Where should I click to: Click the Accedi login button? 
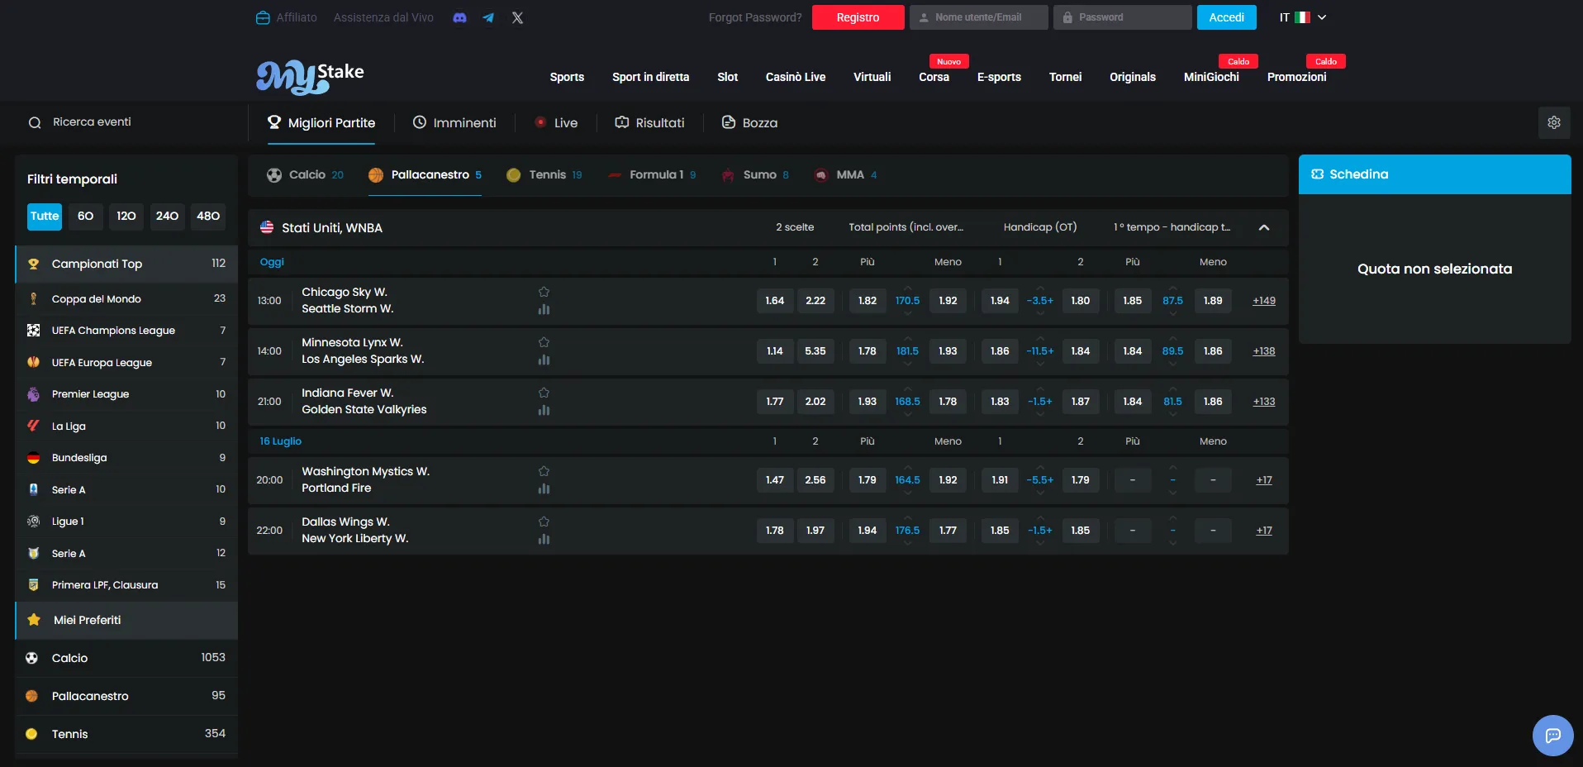(1226, 17)
